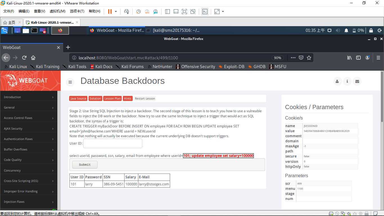Click the VMware thumbnail bar view icon
Image resolution: width=384 pixels, height=216 pixels.
click(176, 12)
